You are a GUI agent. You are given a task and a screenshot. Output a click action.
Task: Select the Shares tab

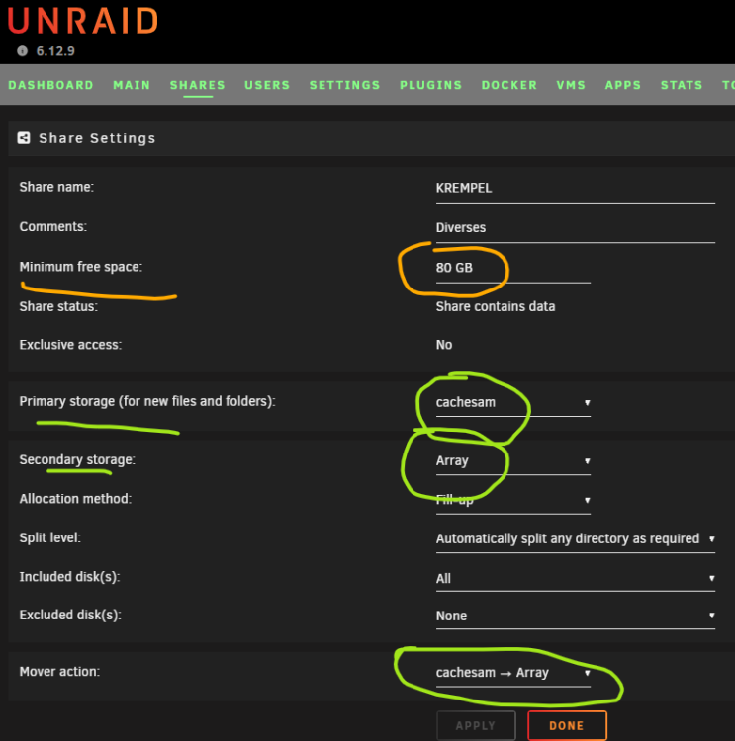198,85
